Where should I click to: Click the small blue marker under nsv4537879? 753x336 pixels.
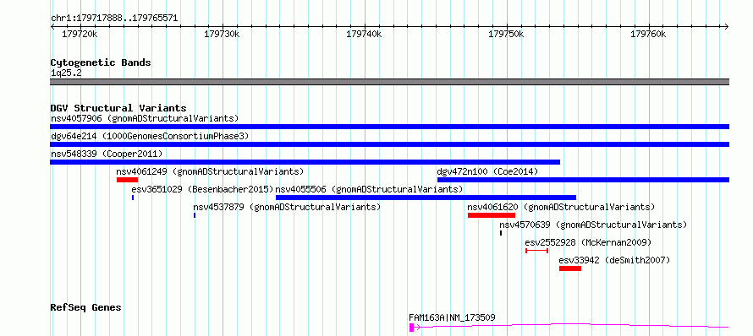pos(195,215)
